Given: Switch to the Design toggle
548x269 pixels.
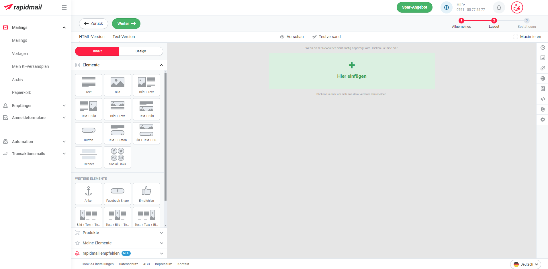Looking at the screenshot, I should point(141,51).
